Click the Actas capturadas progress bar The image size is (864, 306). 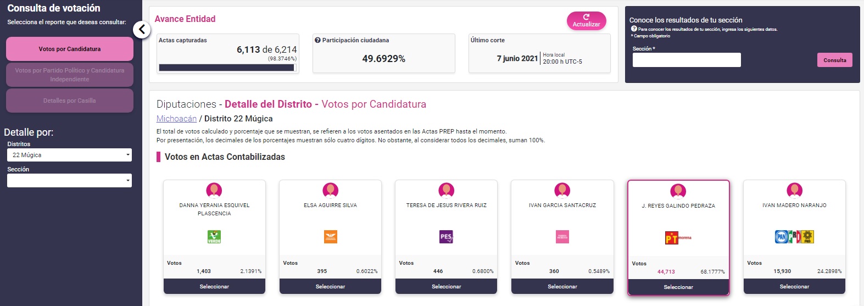pyautogui.click(x=228, y=68)
